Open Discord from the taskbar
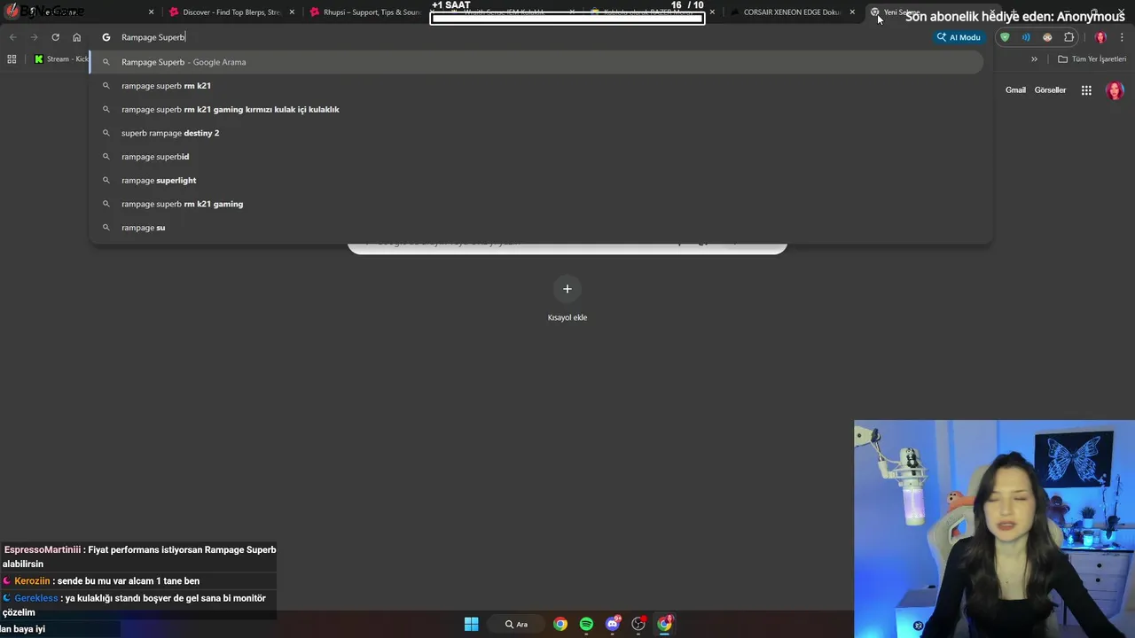The image size is (1135, 638). [x=612, y=624]
